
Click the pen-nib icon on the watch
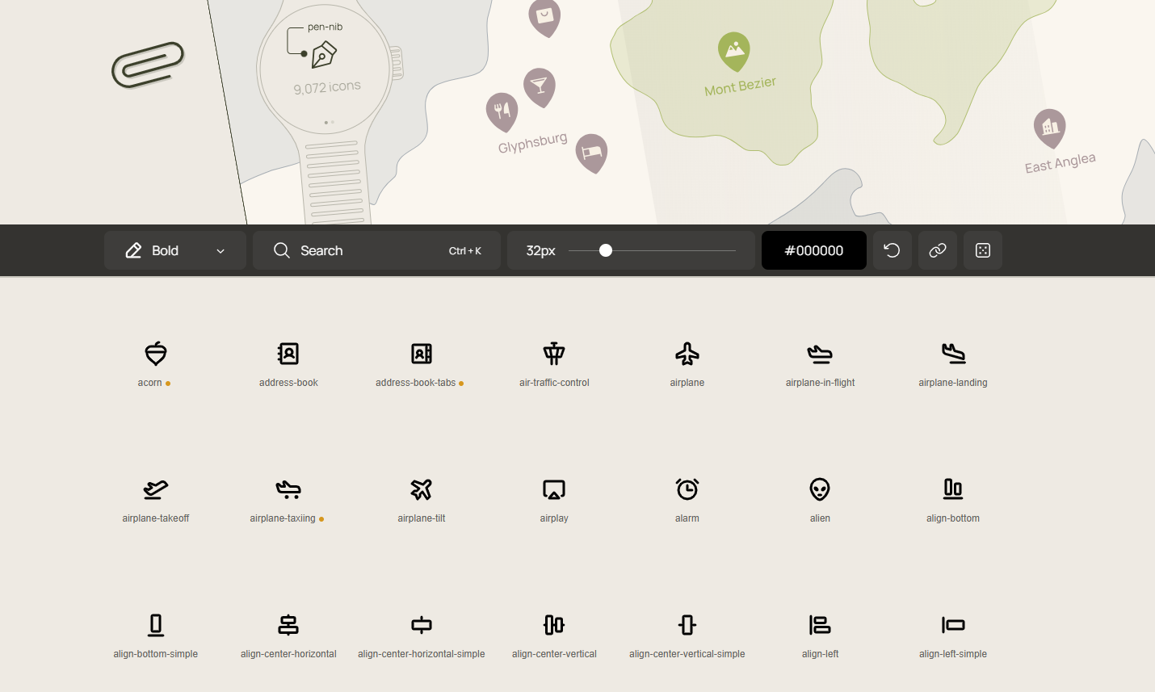coord(324,55)
